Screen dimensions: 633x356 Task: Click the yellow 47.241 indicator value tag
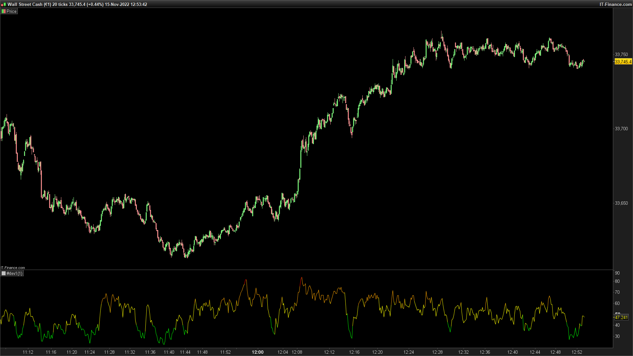click(x=621, y=317)
